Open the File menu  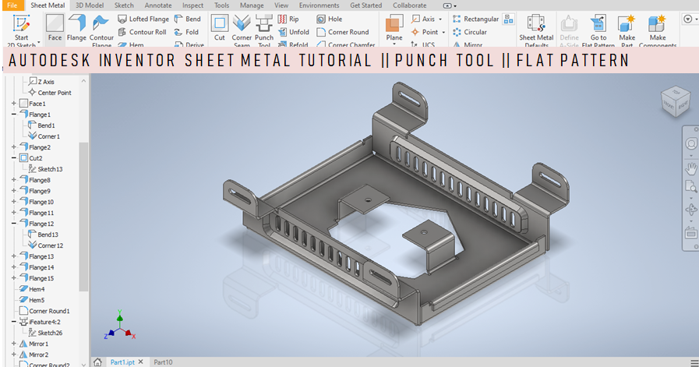(12, 5)
